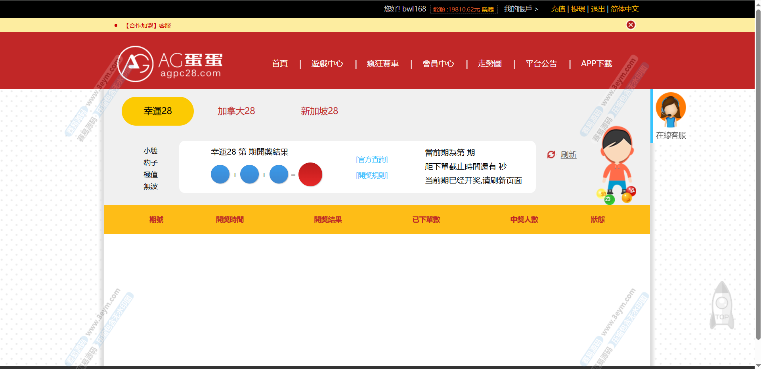
Task: Click the red result ball
Action: click(310, 174)
